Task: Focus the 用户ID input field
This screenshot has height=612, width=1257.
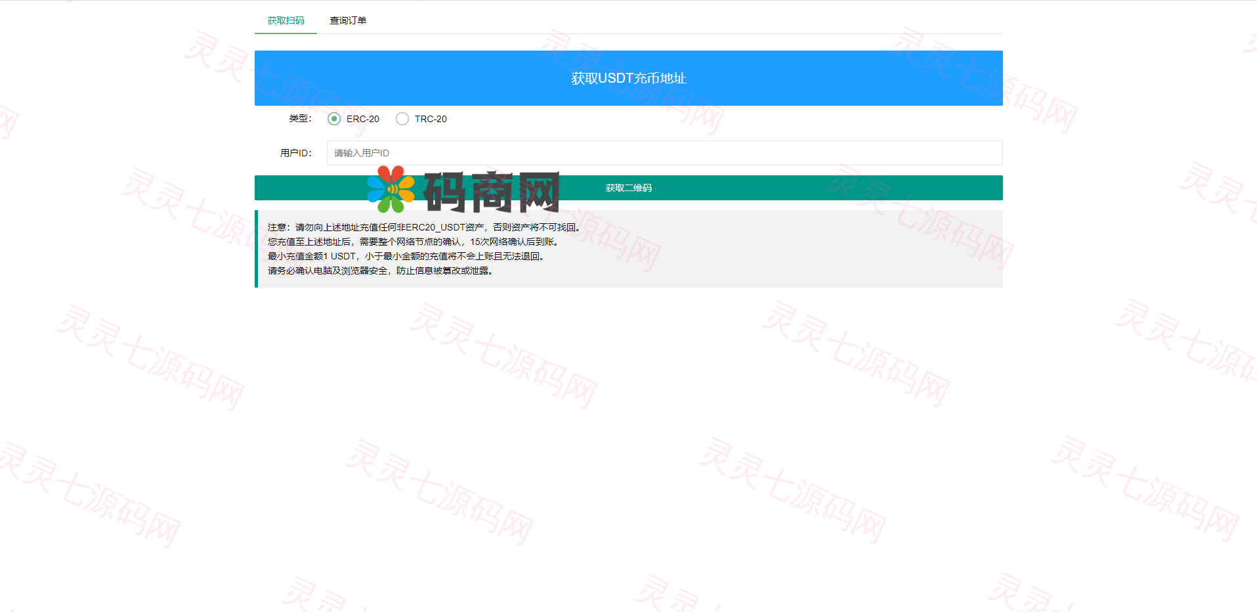Action: click(x=664, y=153)
